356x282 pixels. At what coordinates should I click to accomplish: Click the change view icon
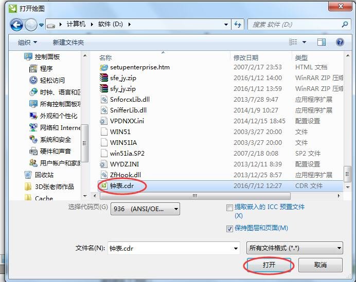click(x=293, y=42)
